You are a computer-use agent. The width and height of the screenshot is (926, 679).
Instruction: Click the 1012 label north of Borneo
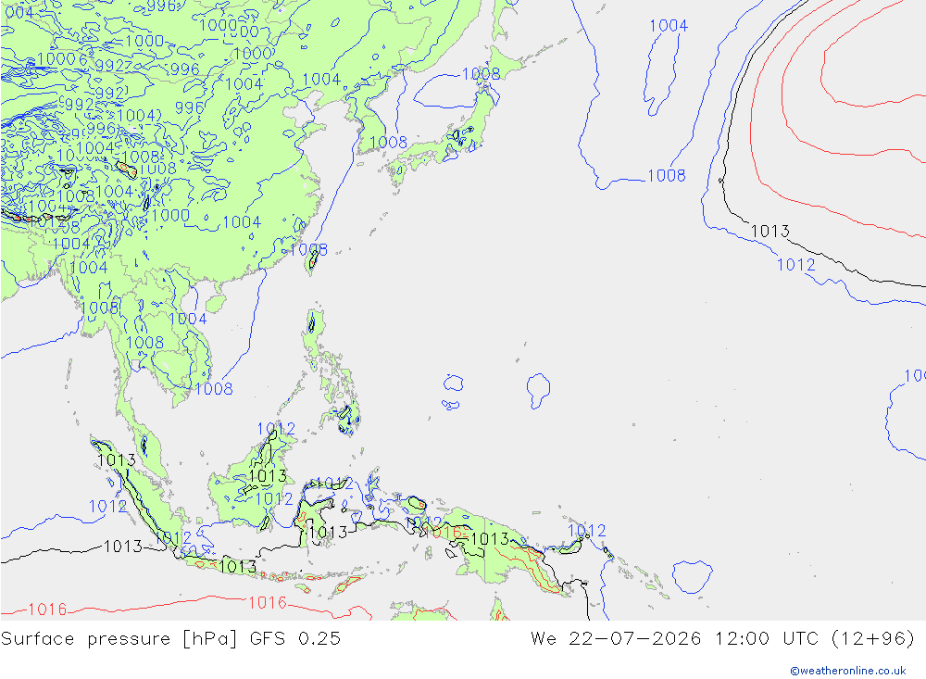(x=276, y=429)
